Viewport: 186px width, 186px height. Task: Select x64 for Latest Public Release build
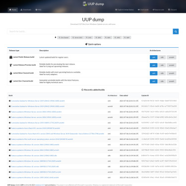(154, 57)
